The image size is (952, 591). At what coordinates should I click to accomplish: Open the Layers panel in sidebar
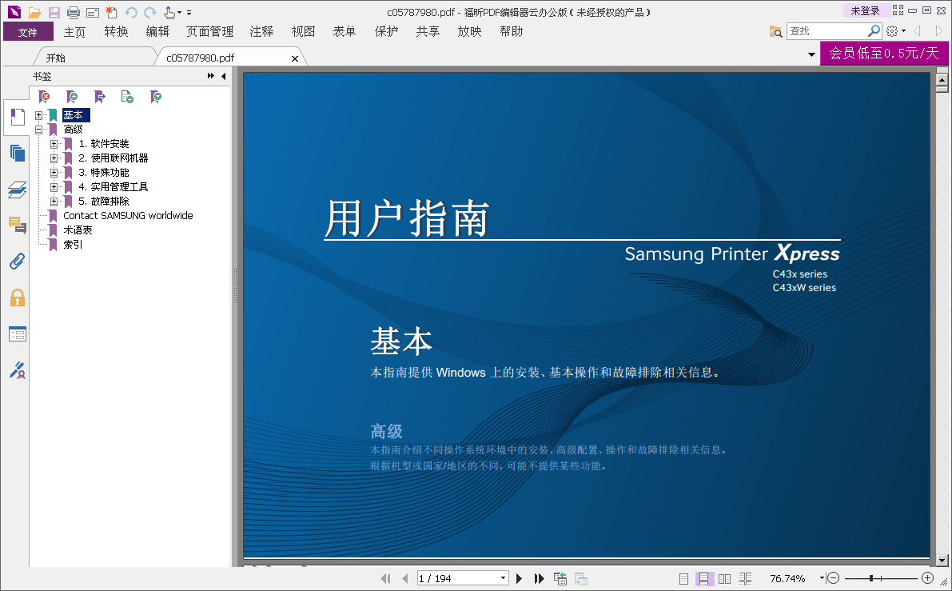[17, 190]
